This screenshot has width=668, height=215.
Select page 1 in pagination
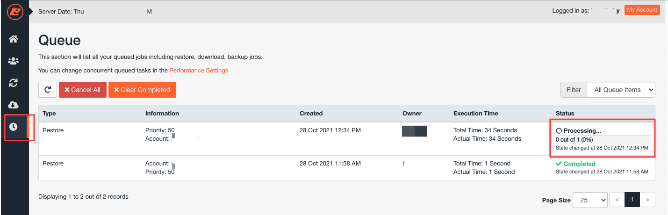[x=632, y=200]
